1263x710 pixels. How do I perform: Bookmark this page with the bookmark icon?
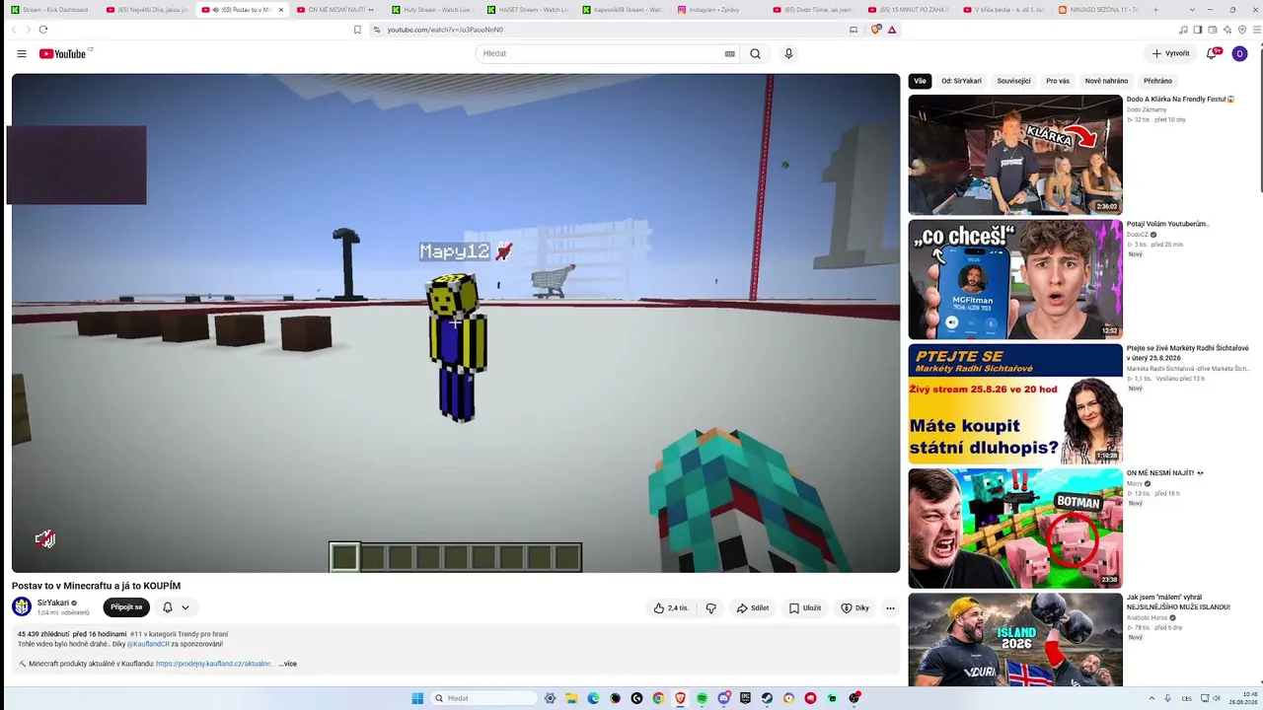click(357, 30)
